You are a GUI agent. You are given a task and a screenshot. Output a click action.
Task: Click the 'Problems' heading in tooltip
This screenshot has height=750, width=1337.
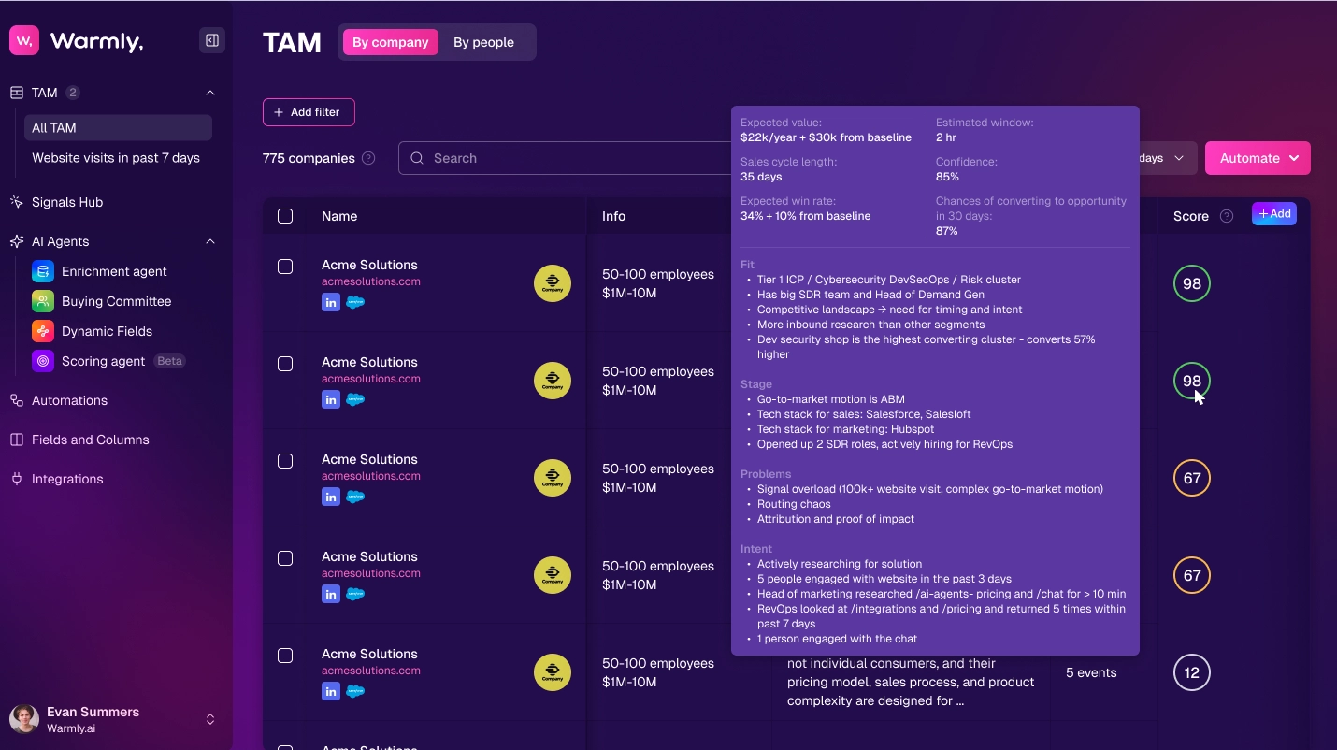[x=766, y=474]
